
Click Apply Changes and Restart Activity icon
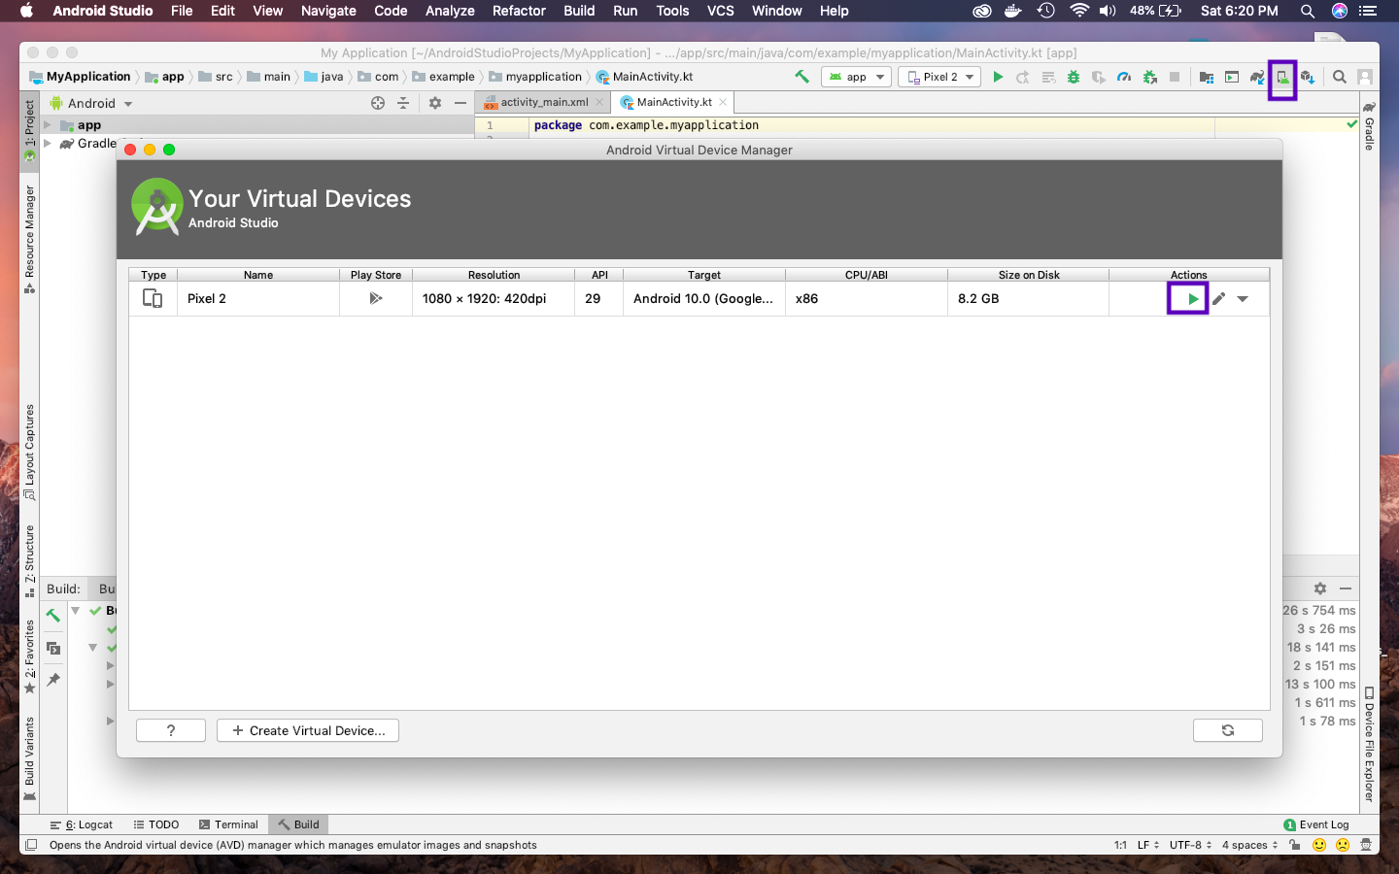(1023, 77)
